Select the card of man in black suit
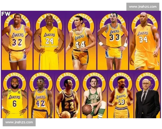Viewport: 162px width, 129px height. pos(147,94)
